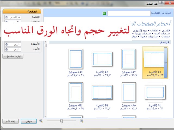Open the منشورات مغيرة category link
Screen dimensions: 174x130
(149, 37)
